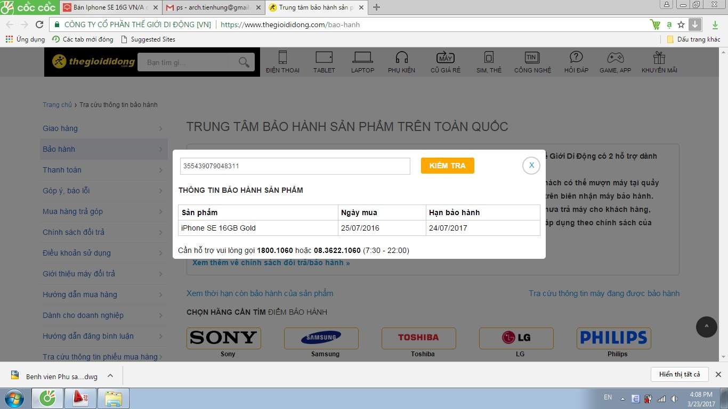The width and height of the screenshot is (728, 409).
Task: Open the download item options chevron
Action: click(x=110, y=375)
